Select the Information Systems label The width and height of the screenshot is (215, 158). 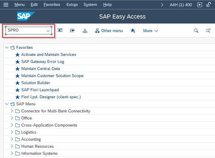pos(39,154)
